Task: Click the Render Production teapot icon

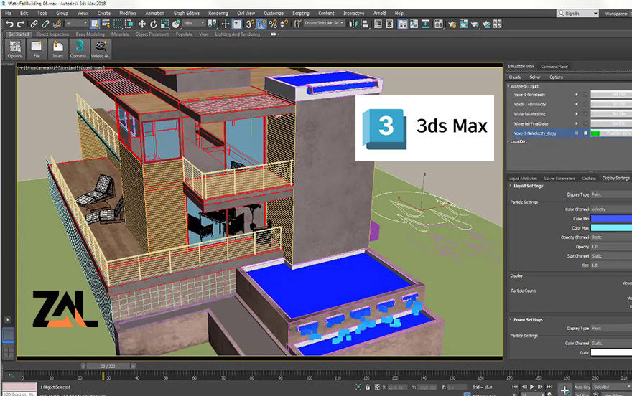Action: point(475,24)
